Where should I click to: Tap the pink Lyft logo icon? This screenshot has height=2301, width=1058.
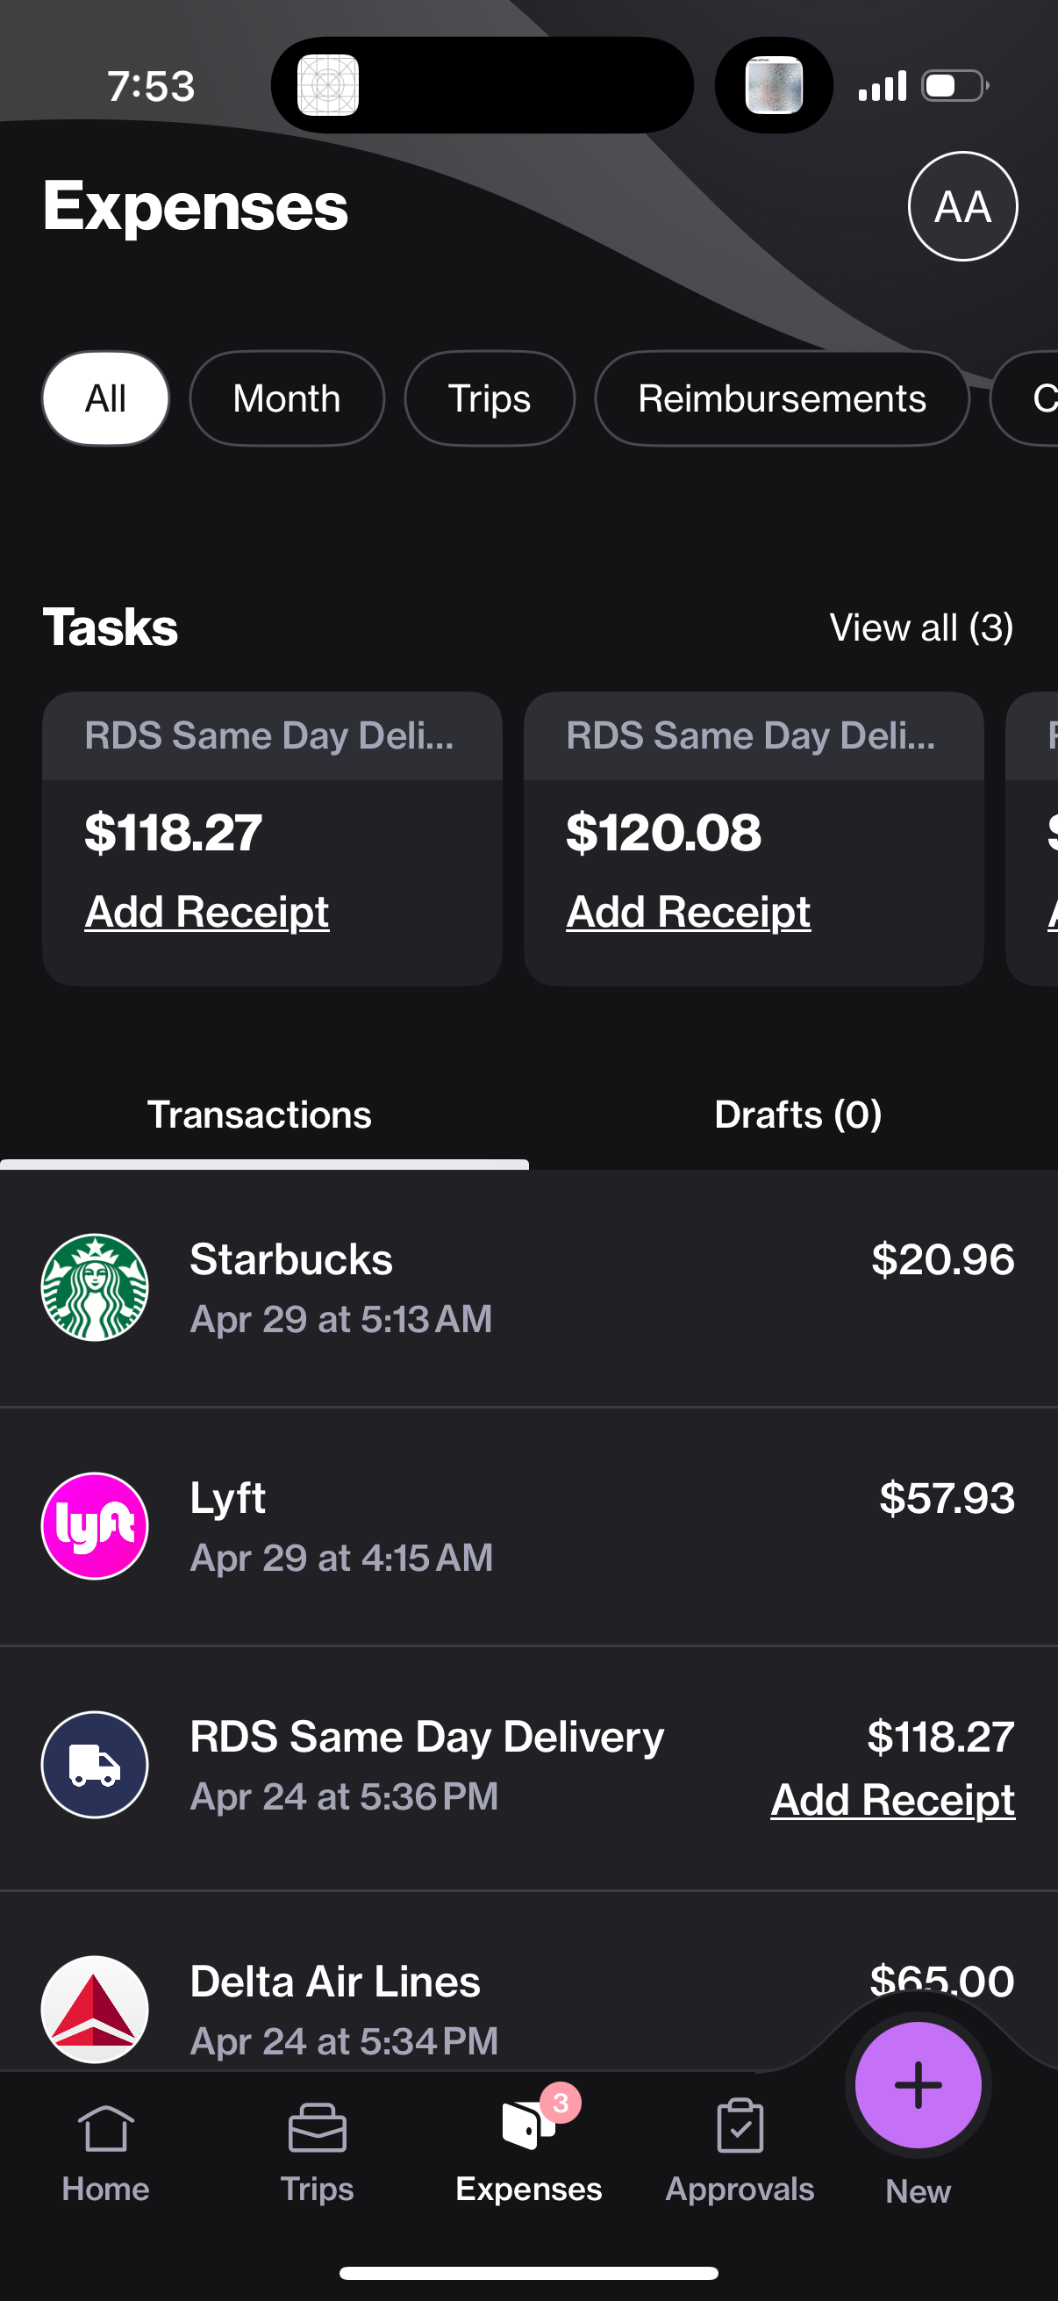click(x=95, y=1525)
